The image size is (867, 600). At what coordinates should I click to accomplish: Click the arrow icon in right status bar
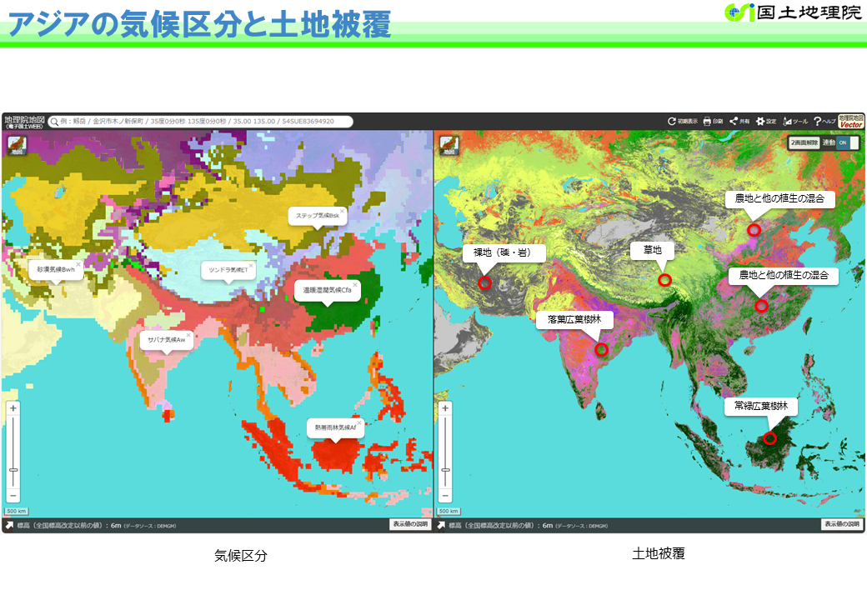[x=441, y=525]
